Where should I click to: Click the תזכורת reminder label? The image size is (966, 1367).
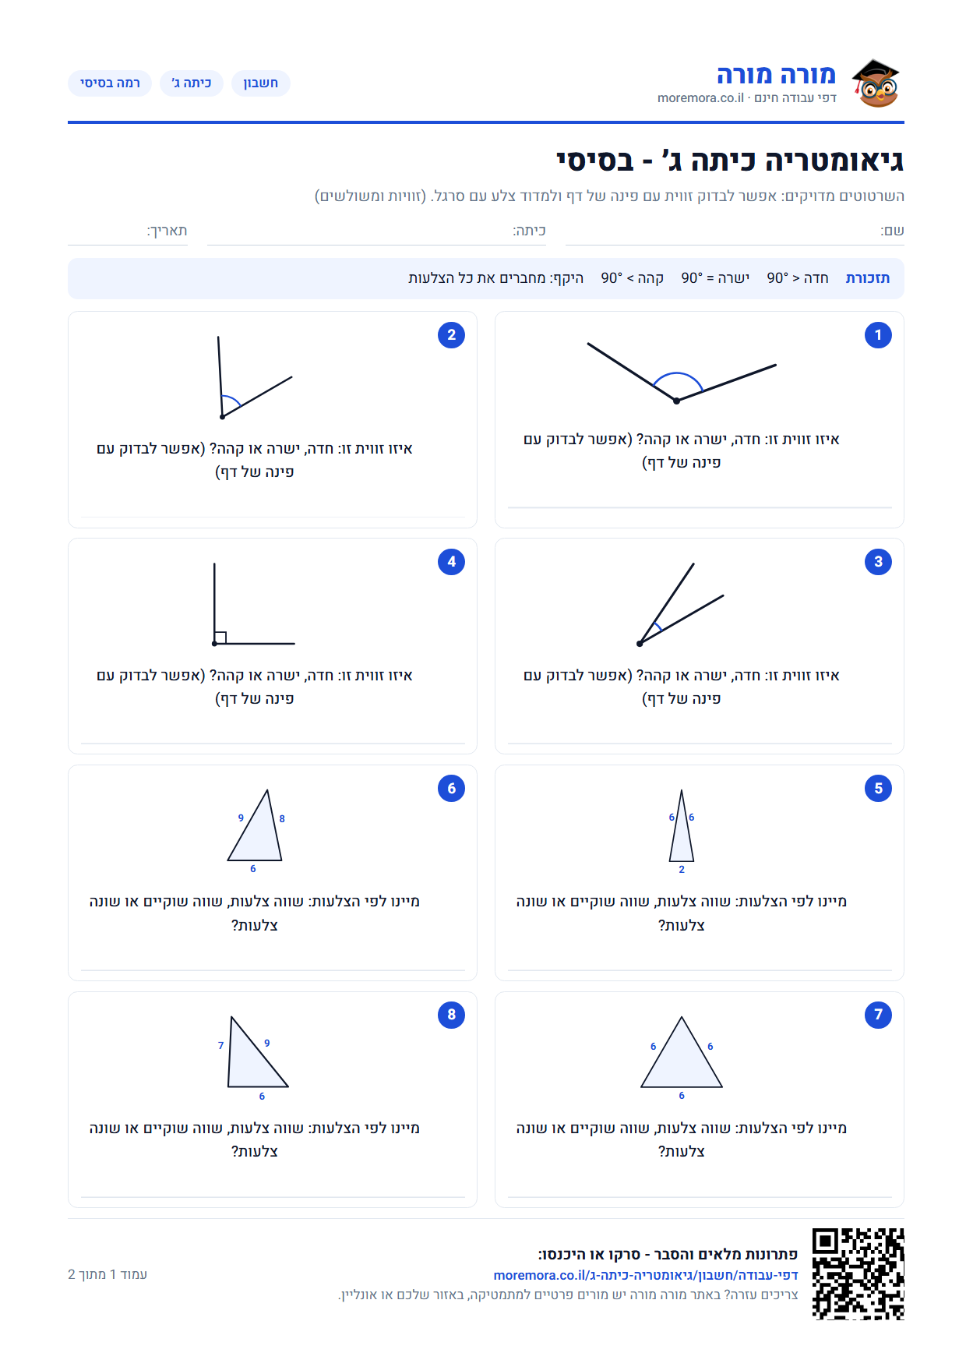[x=868, y=278]
